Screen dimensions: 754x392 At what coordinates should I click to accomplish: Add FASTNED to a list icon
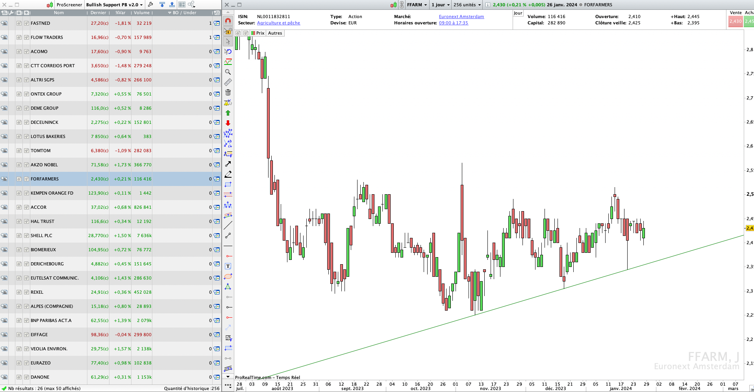click(x=4, y=23)
